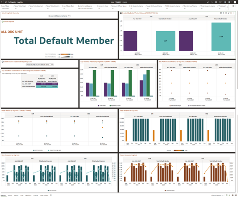244x199 pixels.
Task: Click the Total Default Member row in reporting line table
Action: pyautogui.click(x=40, y=86)
